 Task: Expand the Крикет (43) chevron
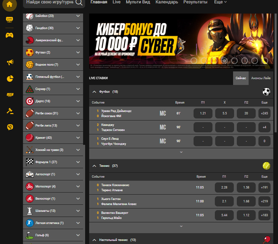tap(78, 138)
